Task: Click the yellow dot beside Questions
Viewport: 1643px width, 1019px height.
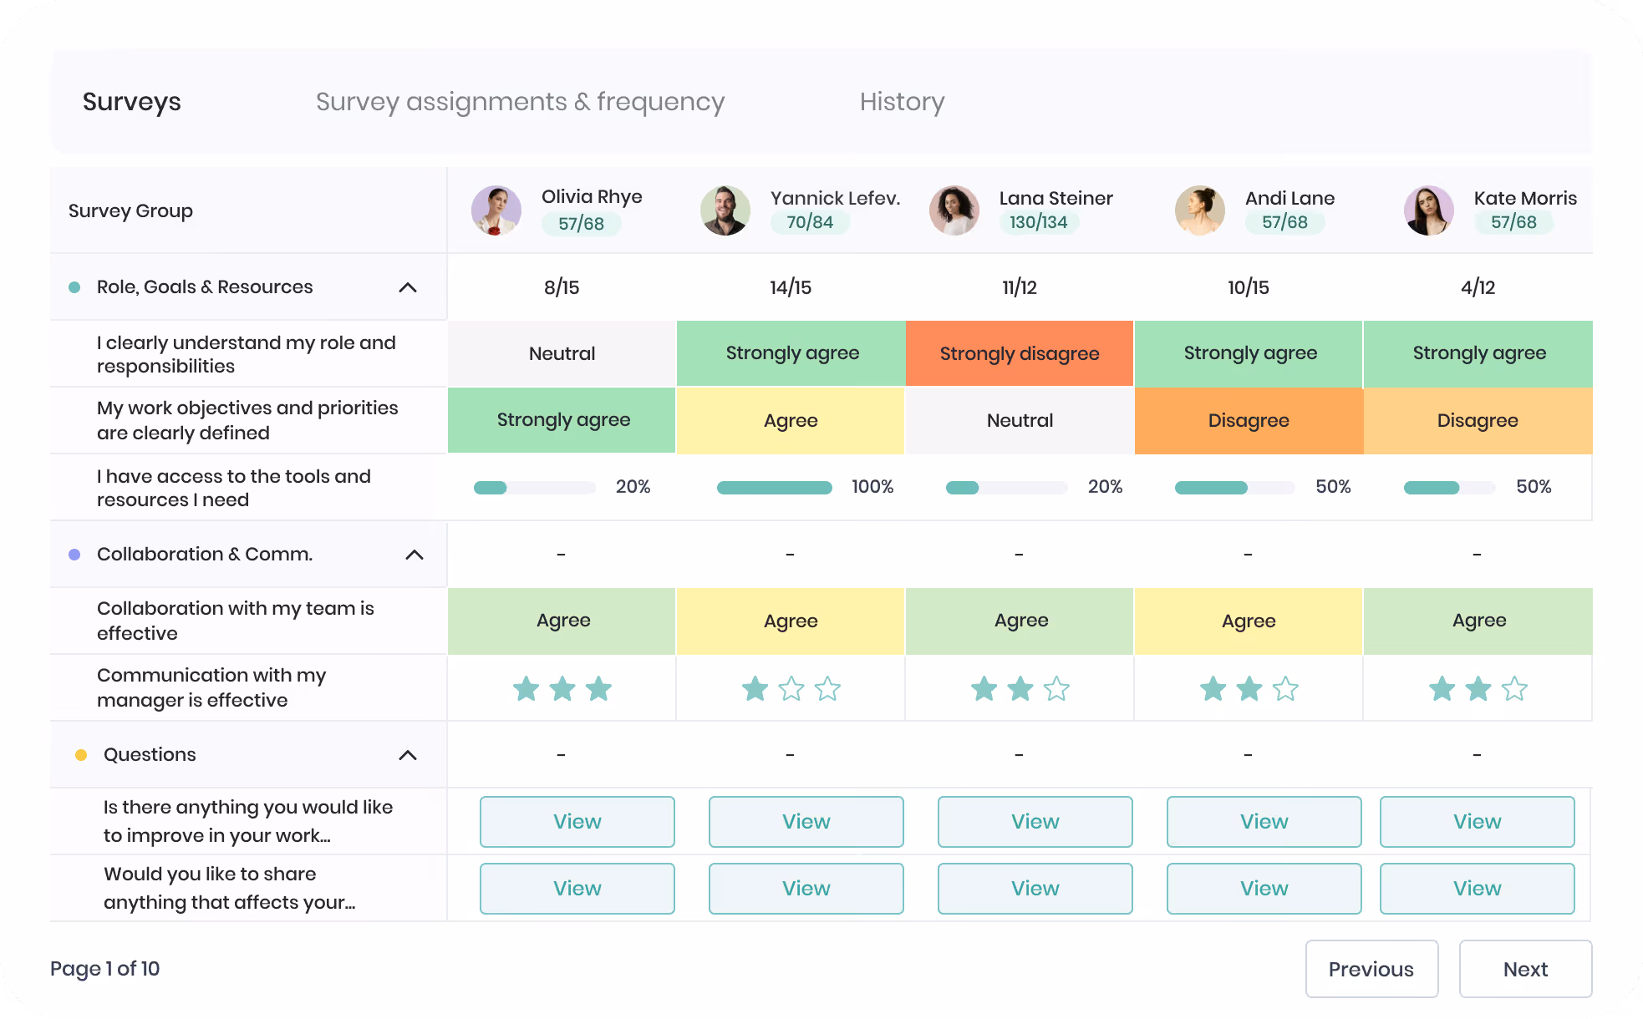Action: (x=81, y=755)
